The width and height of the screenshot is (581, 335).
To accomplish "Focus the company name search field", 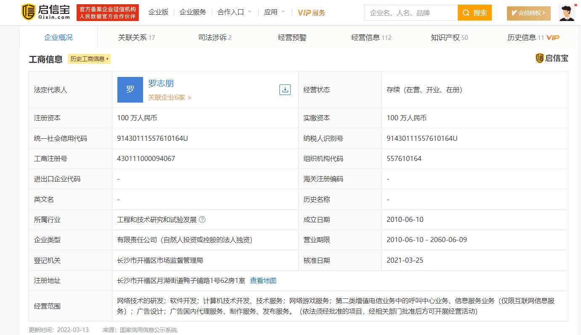I will (x=411, y=13).
